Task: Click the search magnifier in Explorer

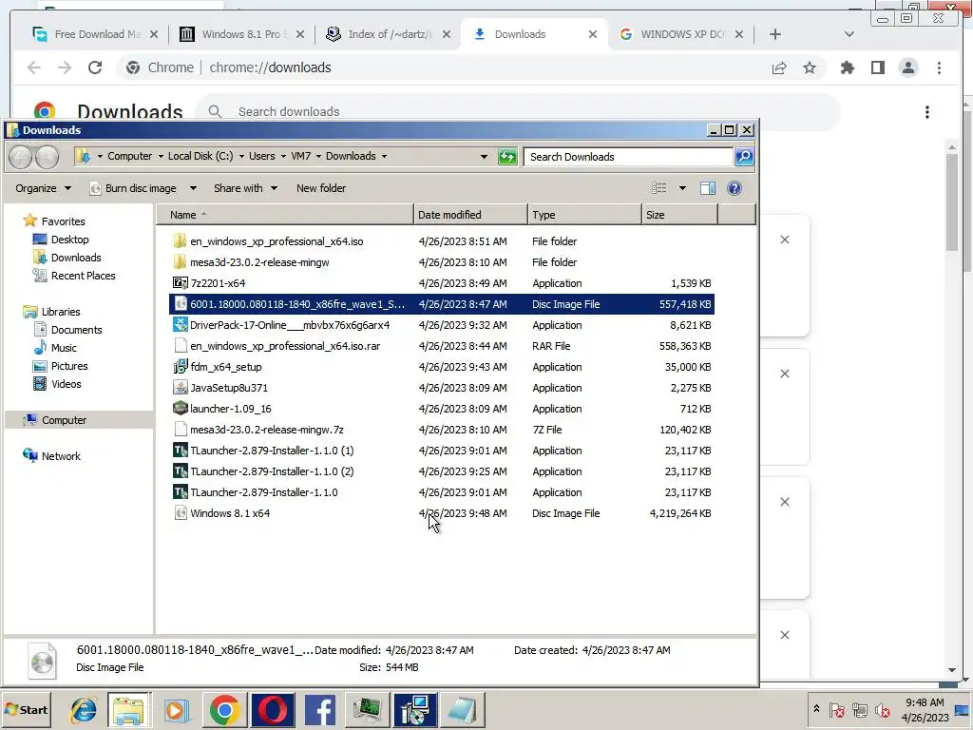Action: (744, 157)
